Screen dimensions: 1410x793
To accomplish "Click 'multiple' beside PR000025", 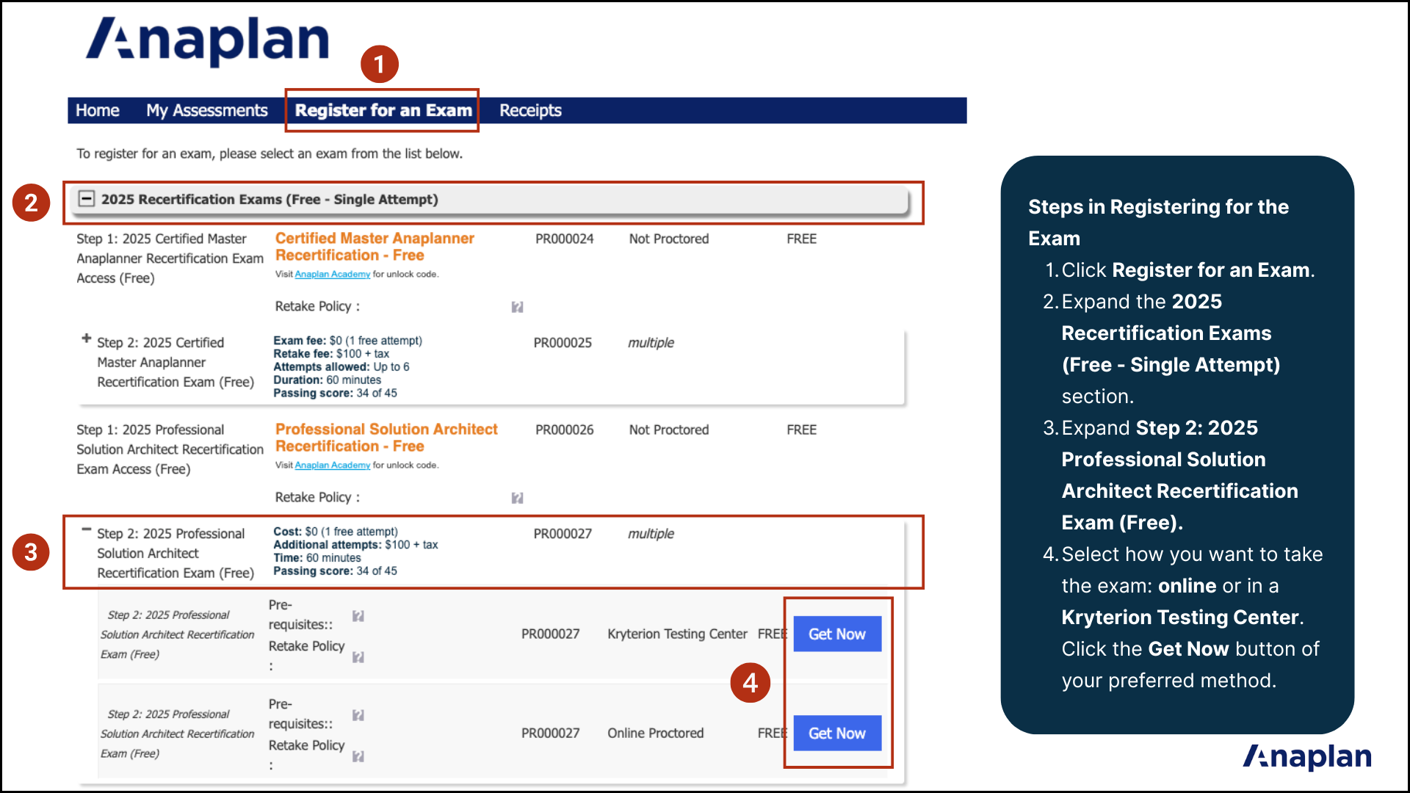I will coord(651,343).
